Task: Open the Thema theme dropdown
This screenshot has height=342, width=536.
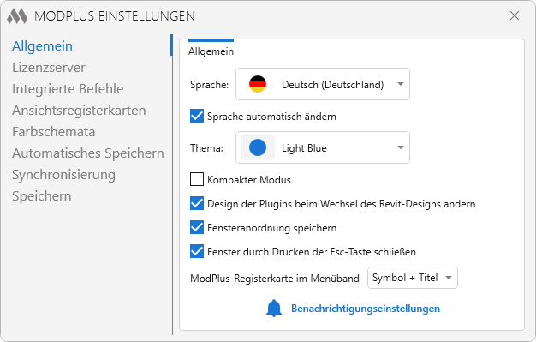Action: 323,147
